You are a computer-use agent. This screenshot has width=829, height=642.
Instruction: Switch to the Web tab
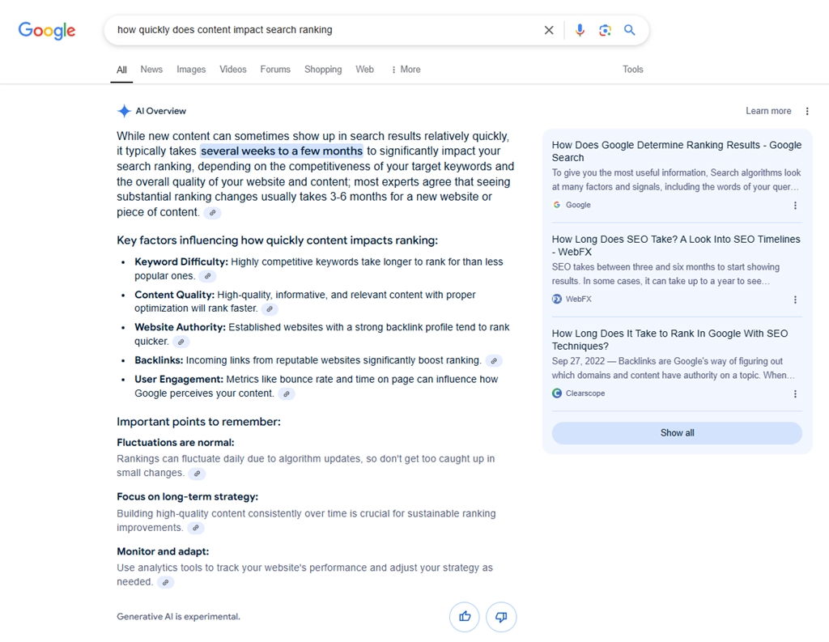[x=365, y=70]
